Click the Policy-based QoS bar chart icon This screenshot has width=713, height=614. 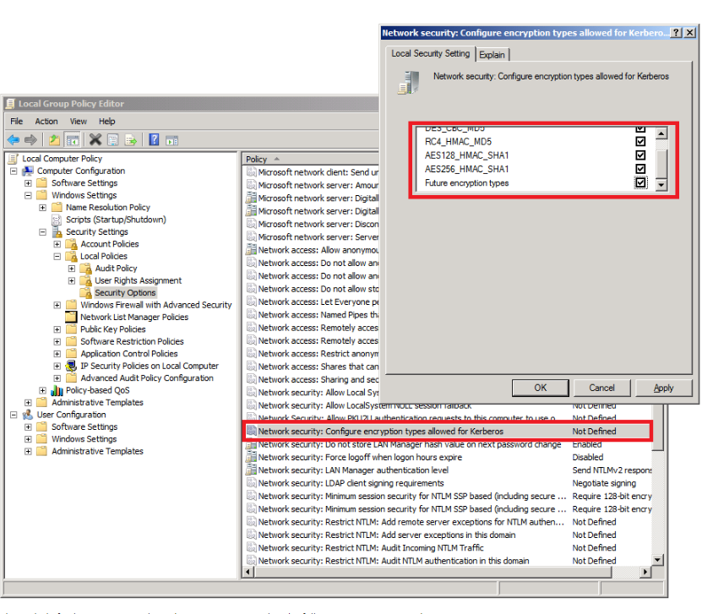[x=57, y=390]
